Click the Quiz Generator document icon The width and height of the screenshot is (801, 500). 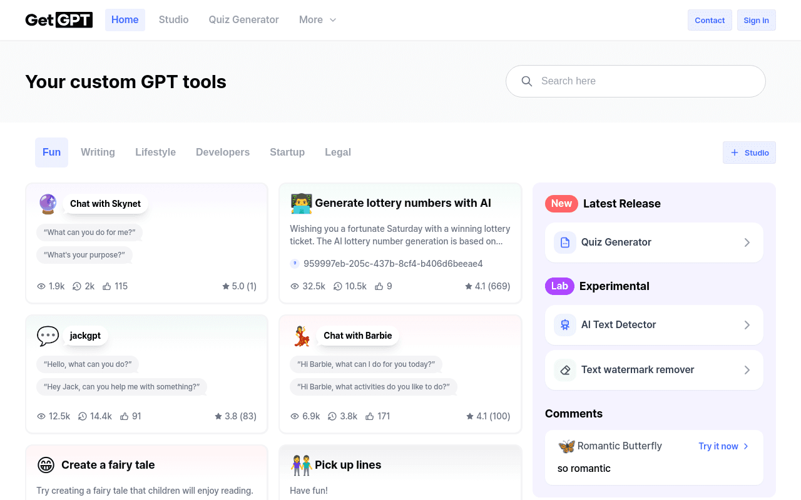pyautogui.click(x=565, y=242)
